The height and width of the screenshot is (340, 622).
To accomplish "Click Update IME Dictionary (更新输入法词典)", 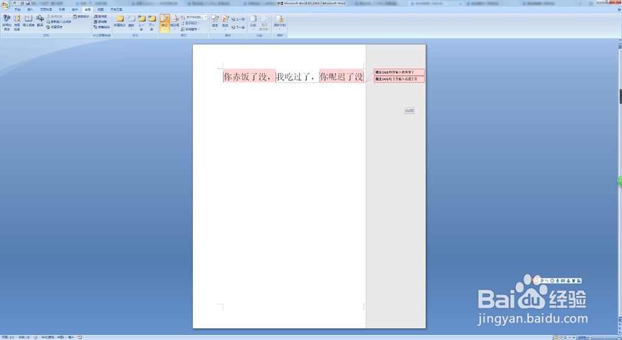I will 58,22.
